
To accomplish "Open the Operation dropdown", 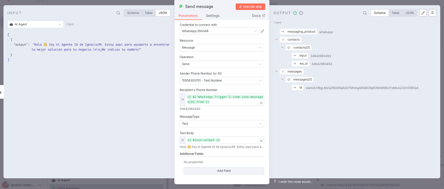I will [222, 64].
